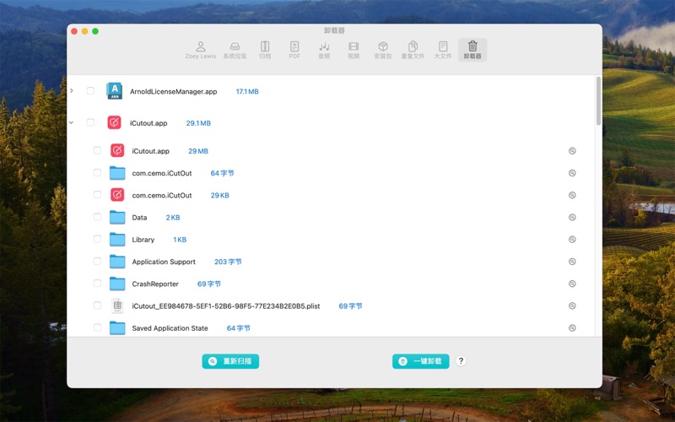Image resolution: width=675 pixels, height=422 pixels.
Task: Reveal com.cemo.iCutOut 29 KB item location
Action: (x=572, y=195)
